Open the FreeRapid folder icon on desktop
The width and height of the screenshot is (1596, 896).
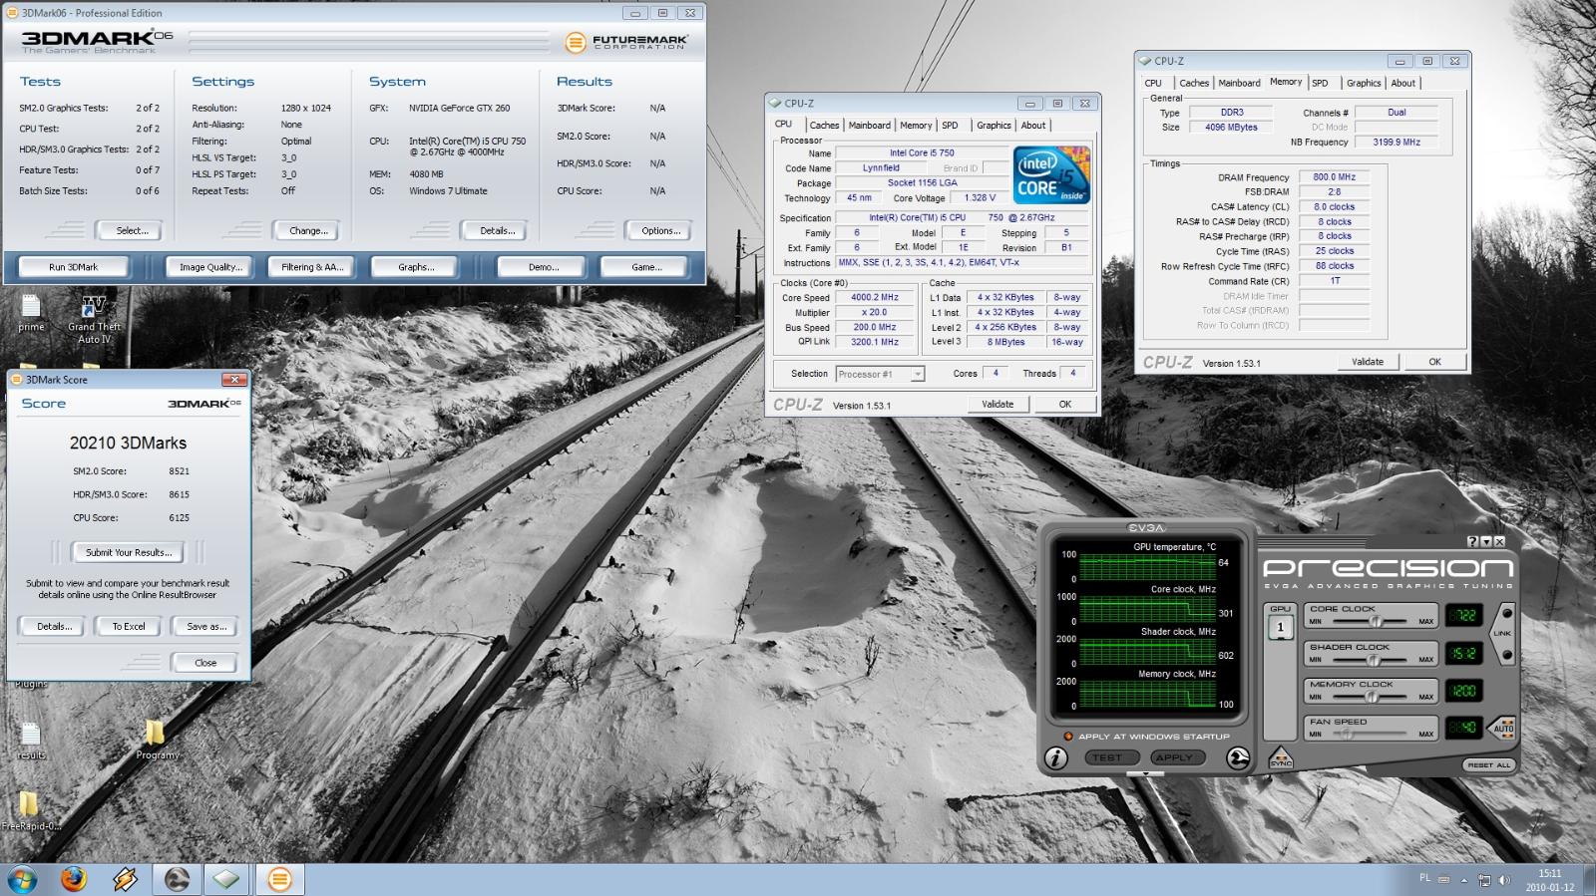29,810
